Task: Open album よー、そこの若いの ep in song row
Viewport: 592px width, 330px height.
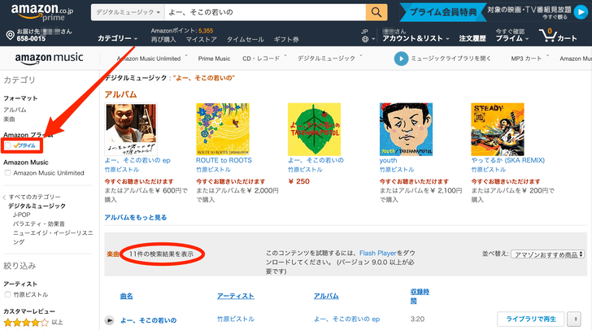Action: (x=347, y=319)
